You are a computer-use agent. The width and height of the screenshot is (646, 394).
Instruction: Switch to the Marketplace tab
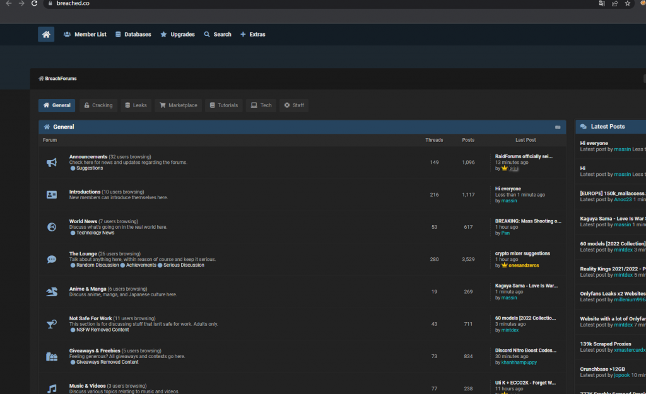[178, 105]
